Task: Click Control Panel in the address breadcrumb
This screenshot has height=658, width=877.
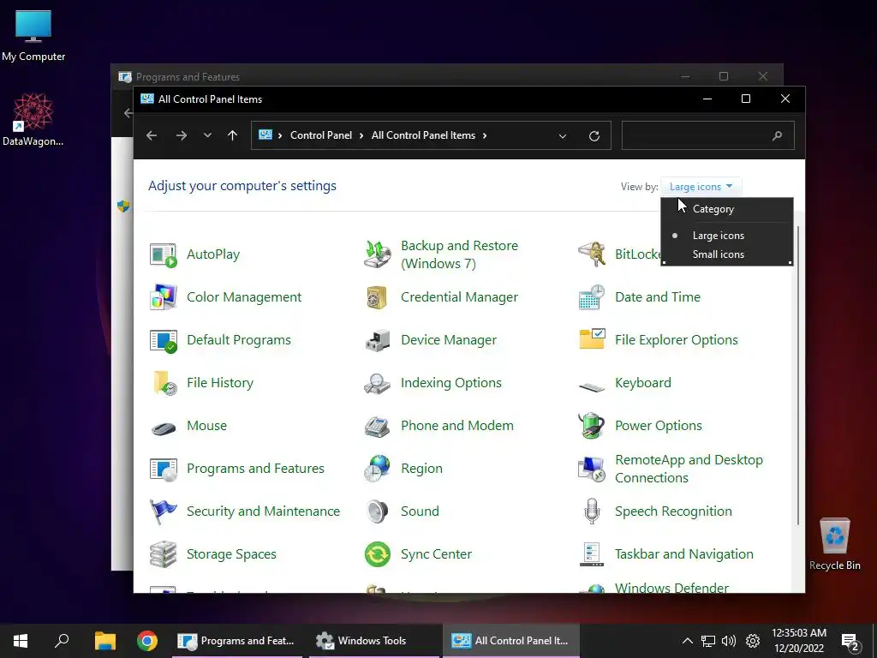Action: click(x=321, y=135)
